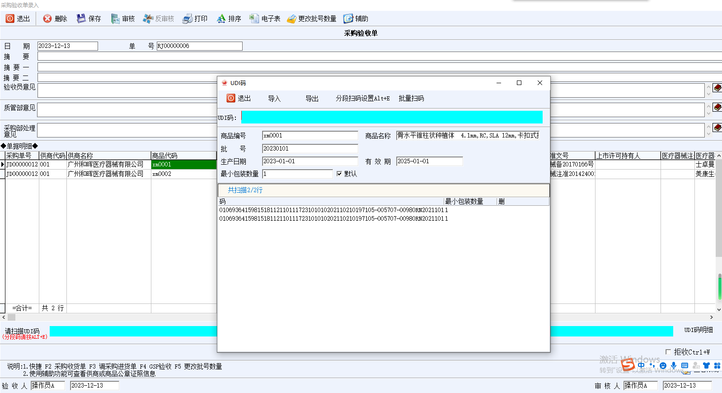
Task: Click the 采购单号 column header
Action: pyautogui.click(x=22, y=156)
